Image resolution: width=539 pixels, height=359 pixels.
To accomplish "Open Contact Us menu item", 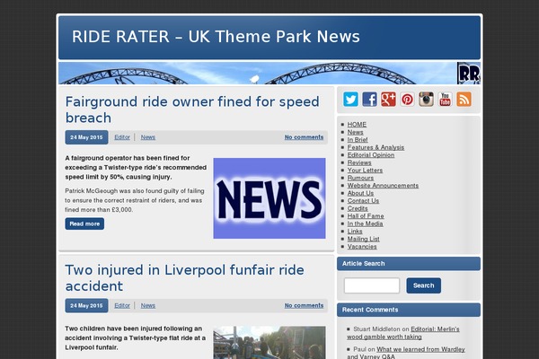I will [363, 201].
